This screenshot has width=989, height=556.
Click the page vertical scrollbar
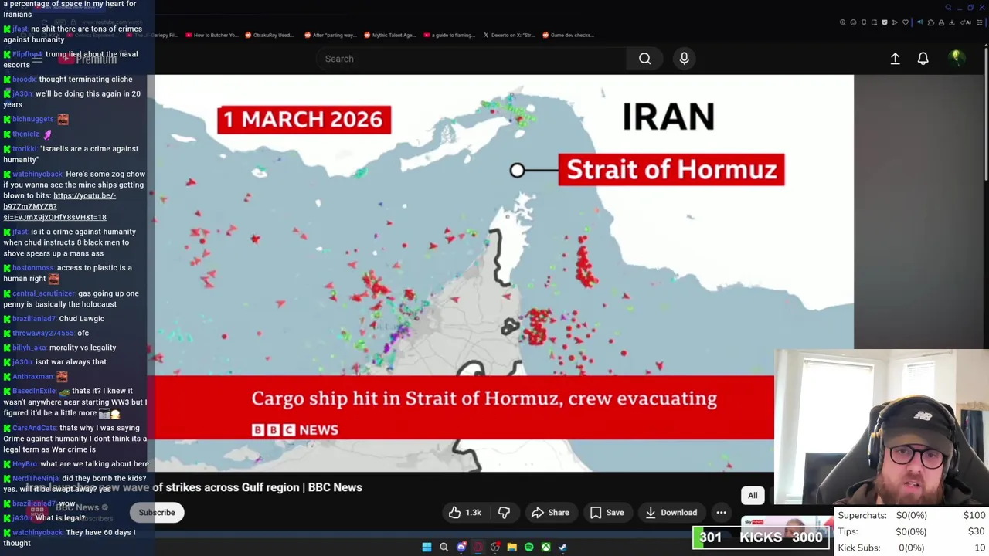click(x=985, y=116)
